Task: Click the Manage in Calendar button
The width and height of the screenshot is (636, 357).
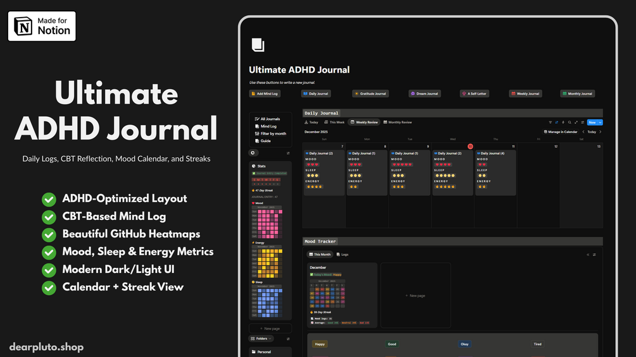Action: (x=561, y=132)
